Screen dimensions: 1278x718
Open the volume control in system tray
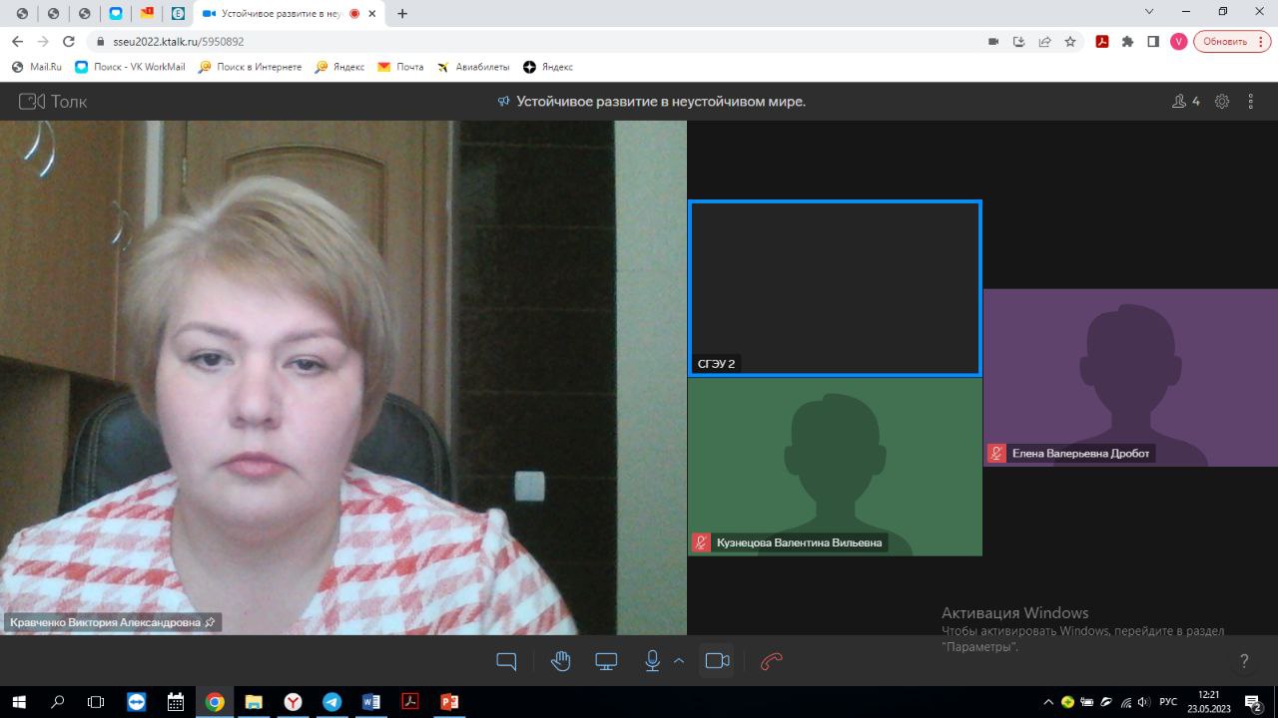[1144, 702]
